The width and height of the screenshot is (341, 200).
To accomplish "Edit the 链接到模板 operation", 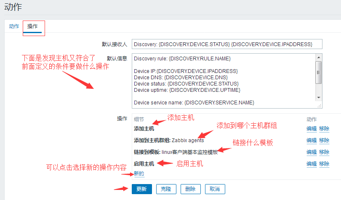I will click(x=311, y=152).
